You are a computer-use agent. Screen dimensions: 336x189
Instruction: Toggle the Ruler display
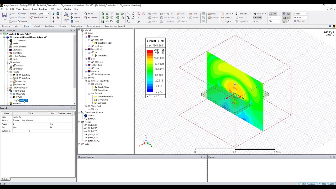click(257, 18)
